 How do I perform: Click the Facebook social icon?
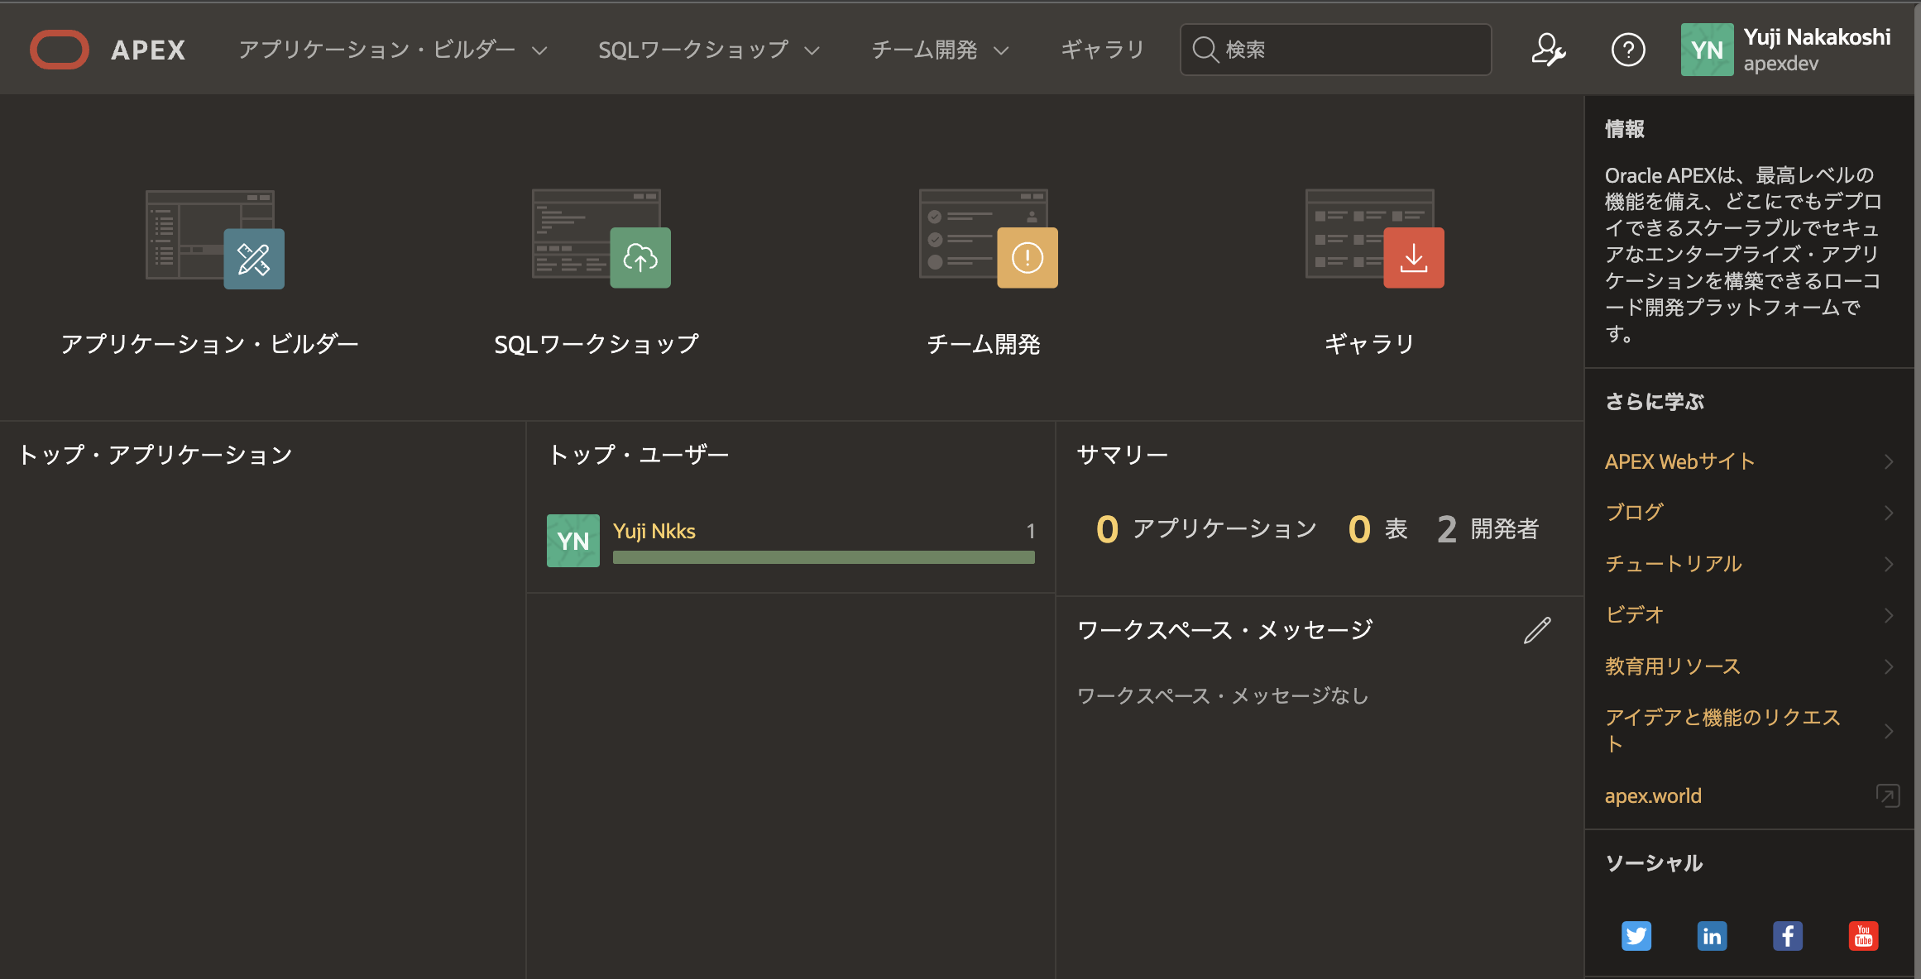(1787, 936)
